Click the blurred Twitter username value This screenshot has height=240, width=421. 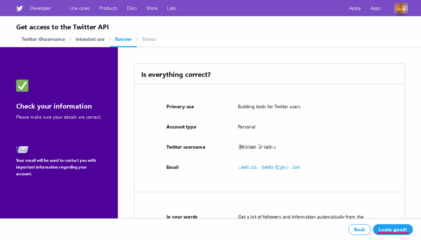257,147
